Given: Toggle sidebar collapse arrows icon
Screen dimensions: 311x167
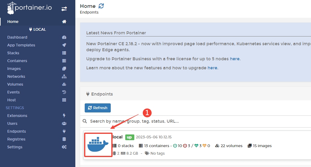Looking at the screenshot, I should [64, 9].
